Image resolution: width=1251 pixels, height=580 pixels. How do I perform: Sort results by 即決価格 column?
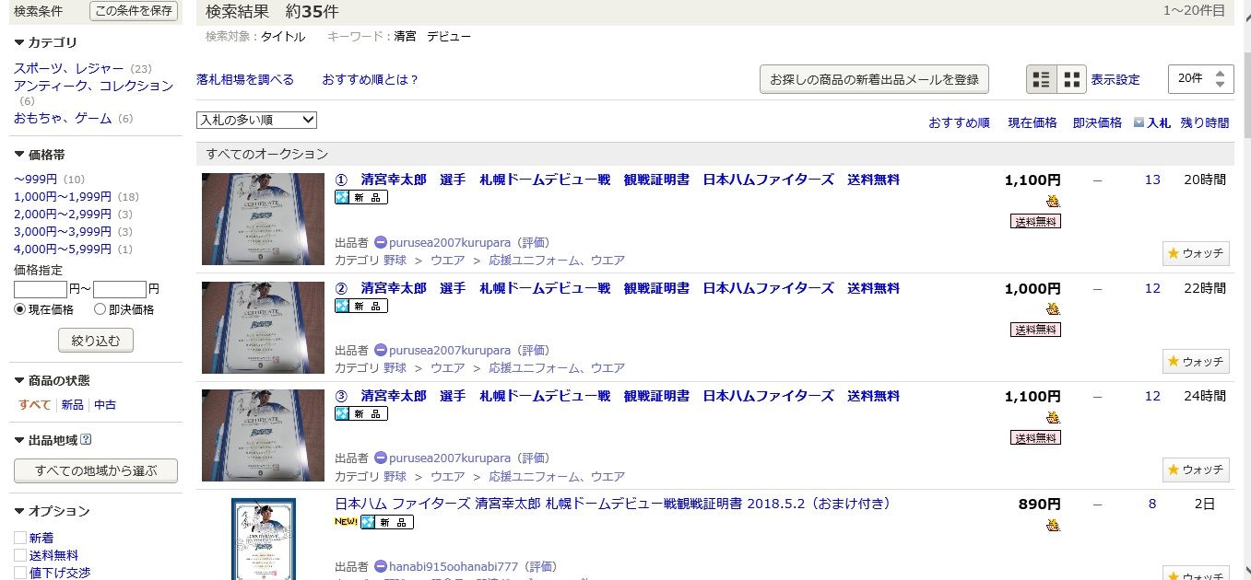click(1097, 122)
